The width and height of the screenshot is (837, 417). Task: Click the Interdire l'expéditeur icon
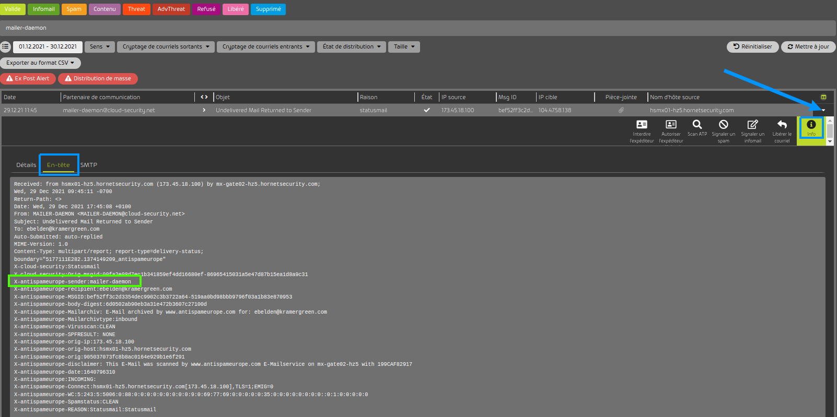[x=642, y=125]
